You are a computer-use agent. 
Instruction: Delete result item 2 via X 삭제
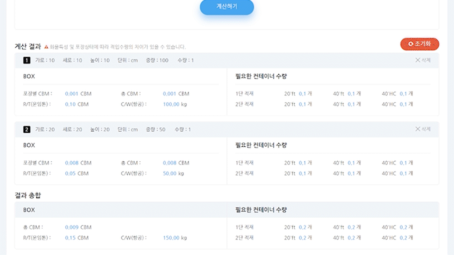click(x=423, y=129)
